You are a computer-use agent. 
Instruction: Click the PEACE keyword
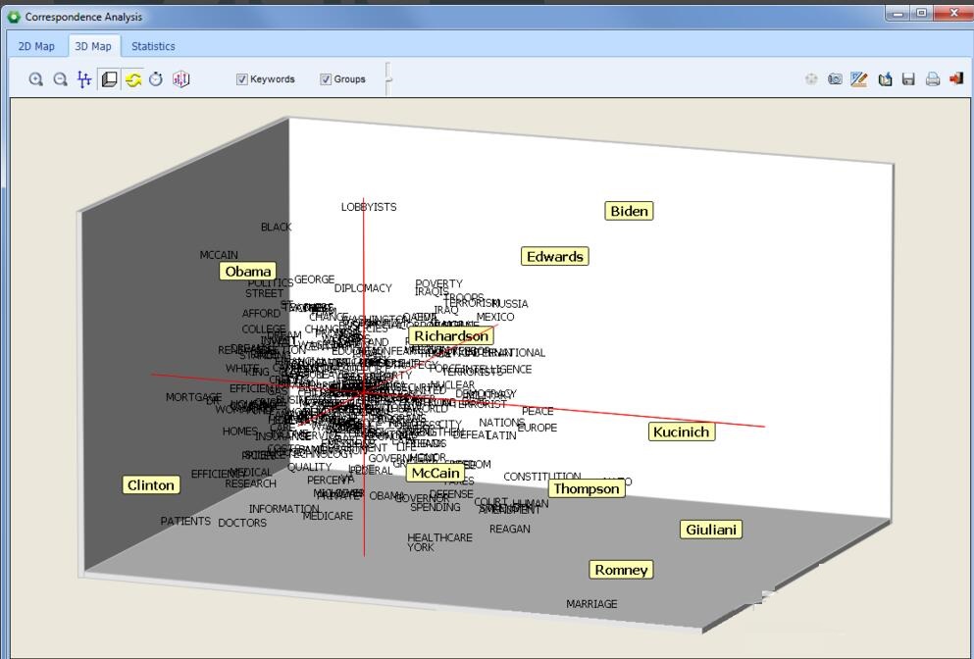pyautogui.click(x=538, y=411)
